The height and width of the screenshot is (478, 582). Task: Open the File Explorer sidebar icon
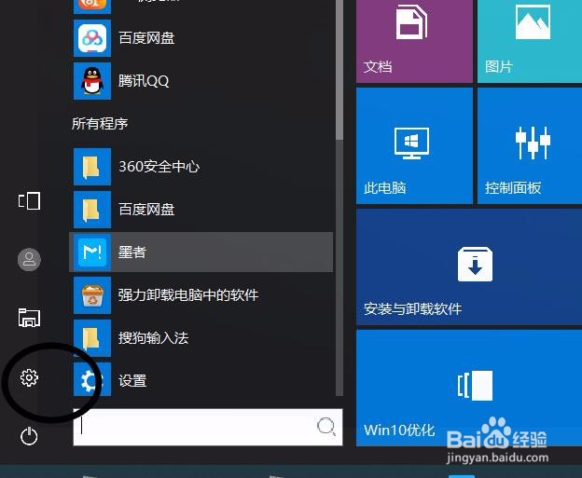pos(29,318)
